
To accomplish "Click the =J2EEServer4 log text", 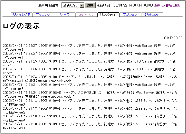I will [14, 120].
